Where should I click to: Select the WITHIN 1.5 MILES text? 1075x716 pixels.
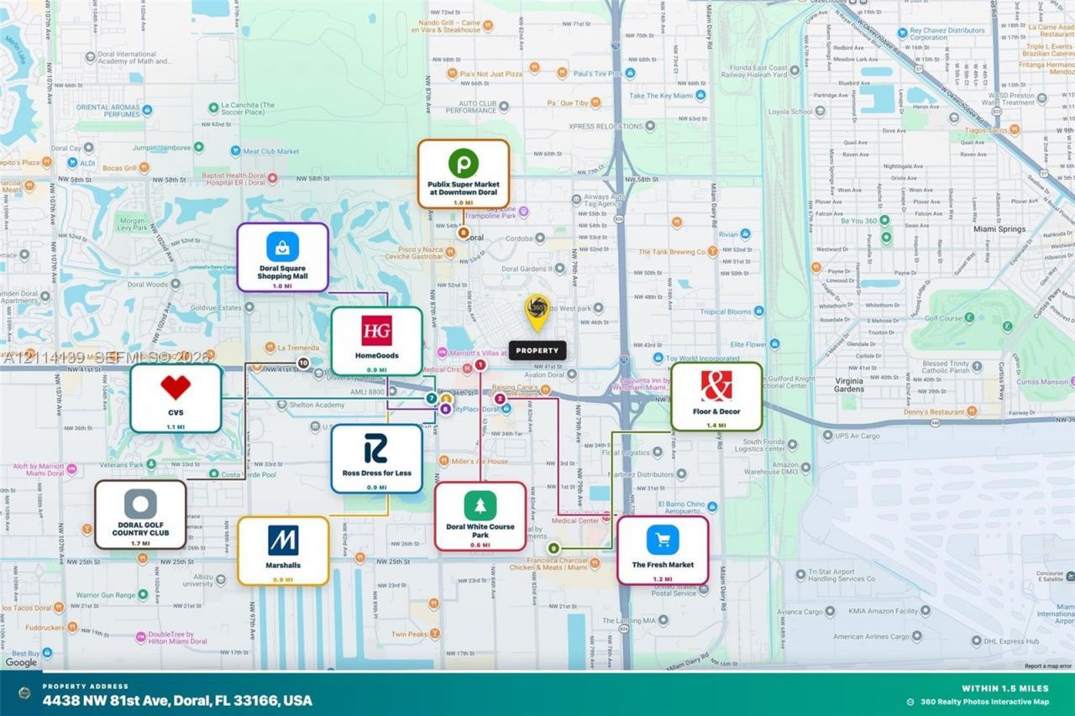click(1005, 687)
